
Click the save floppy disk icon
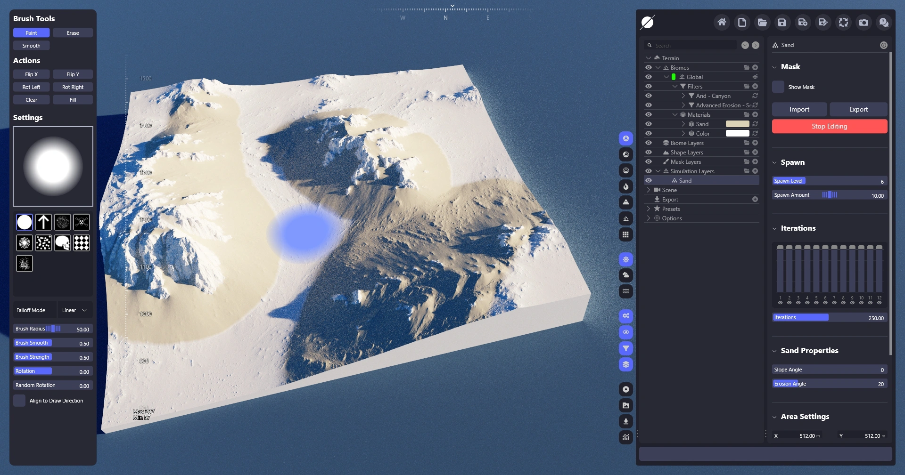[782, 22]
